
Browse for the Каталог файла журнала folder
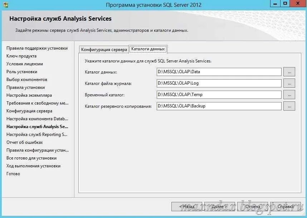click(289, 83)
